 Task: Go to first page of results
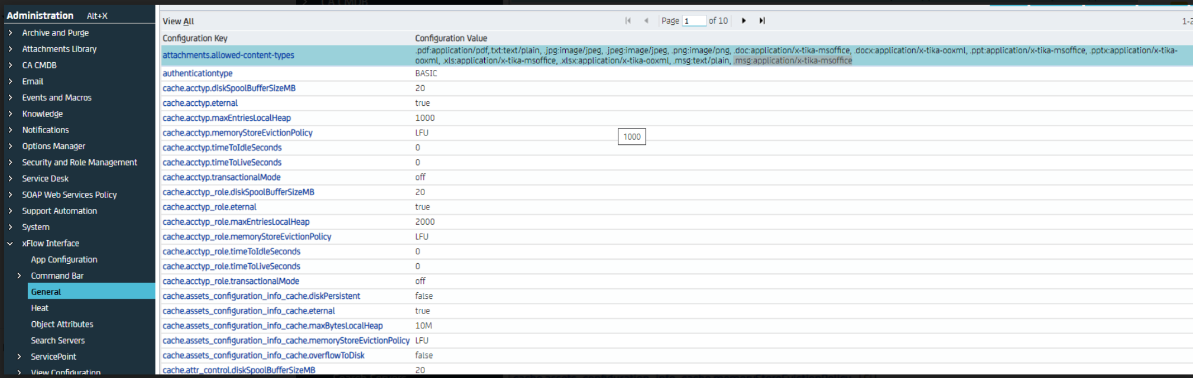click(628, 21)
